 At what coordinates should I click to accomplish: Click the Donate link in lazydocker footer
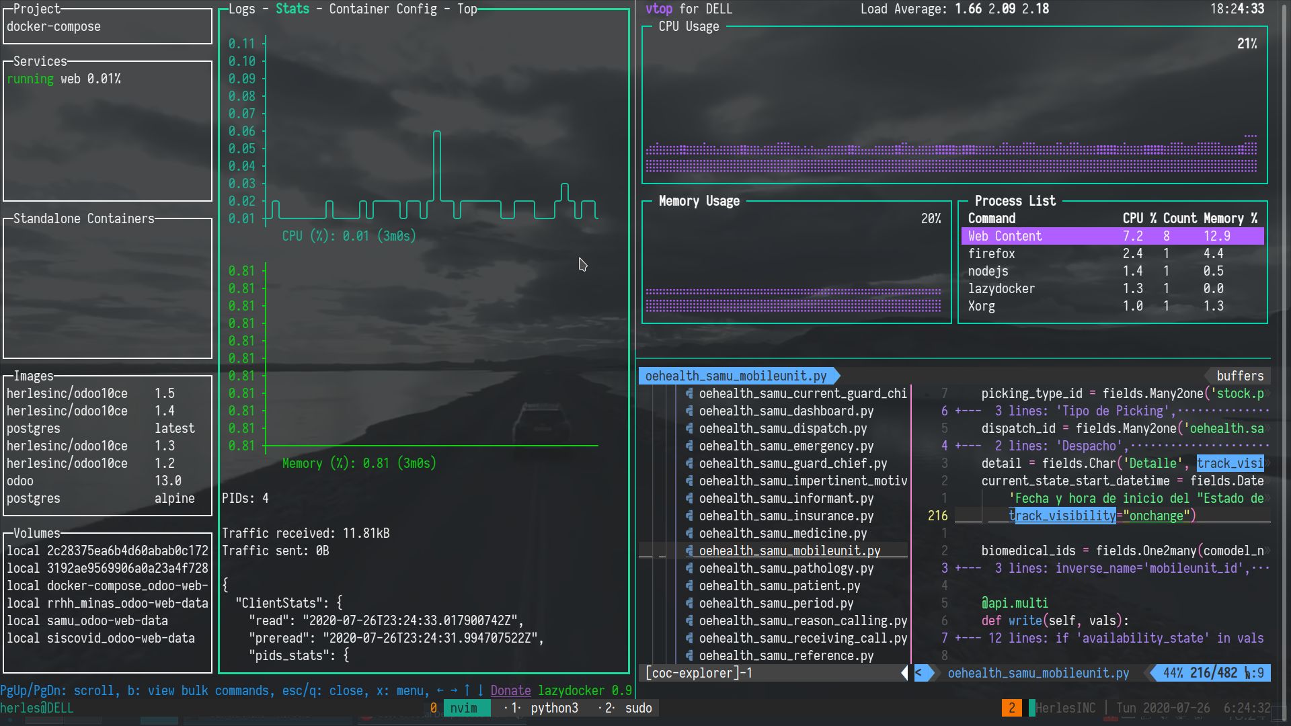click(510, 691)
